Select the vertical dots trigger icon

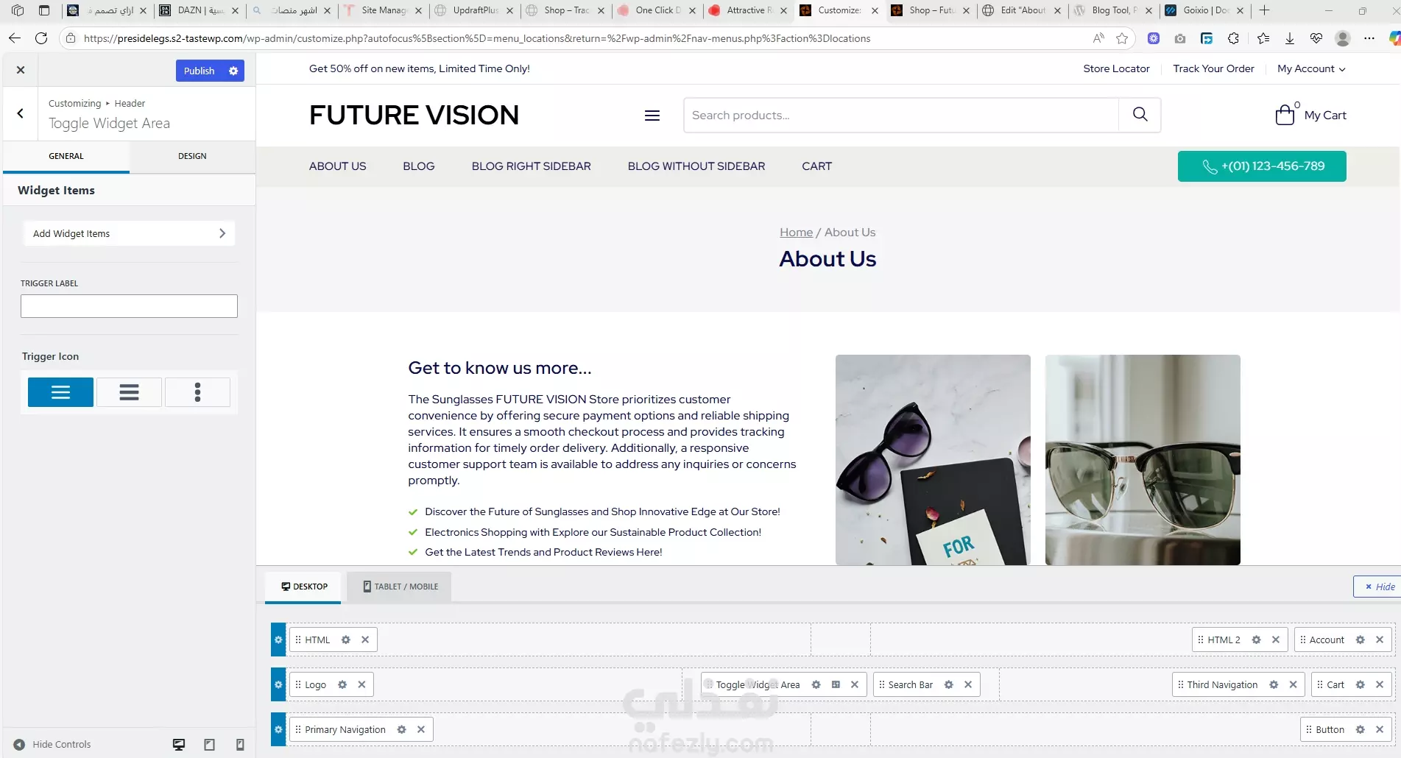(x=197, y=392)
